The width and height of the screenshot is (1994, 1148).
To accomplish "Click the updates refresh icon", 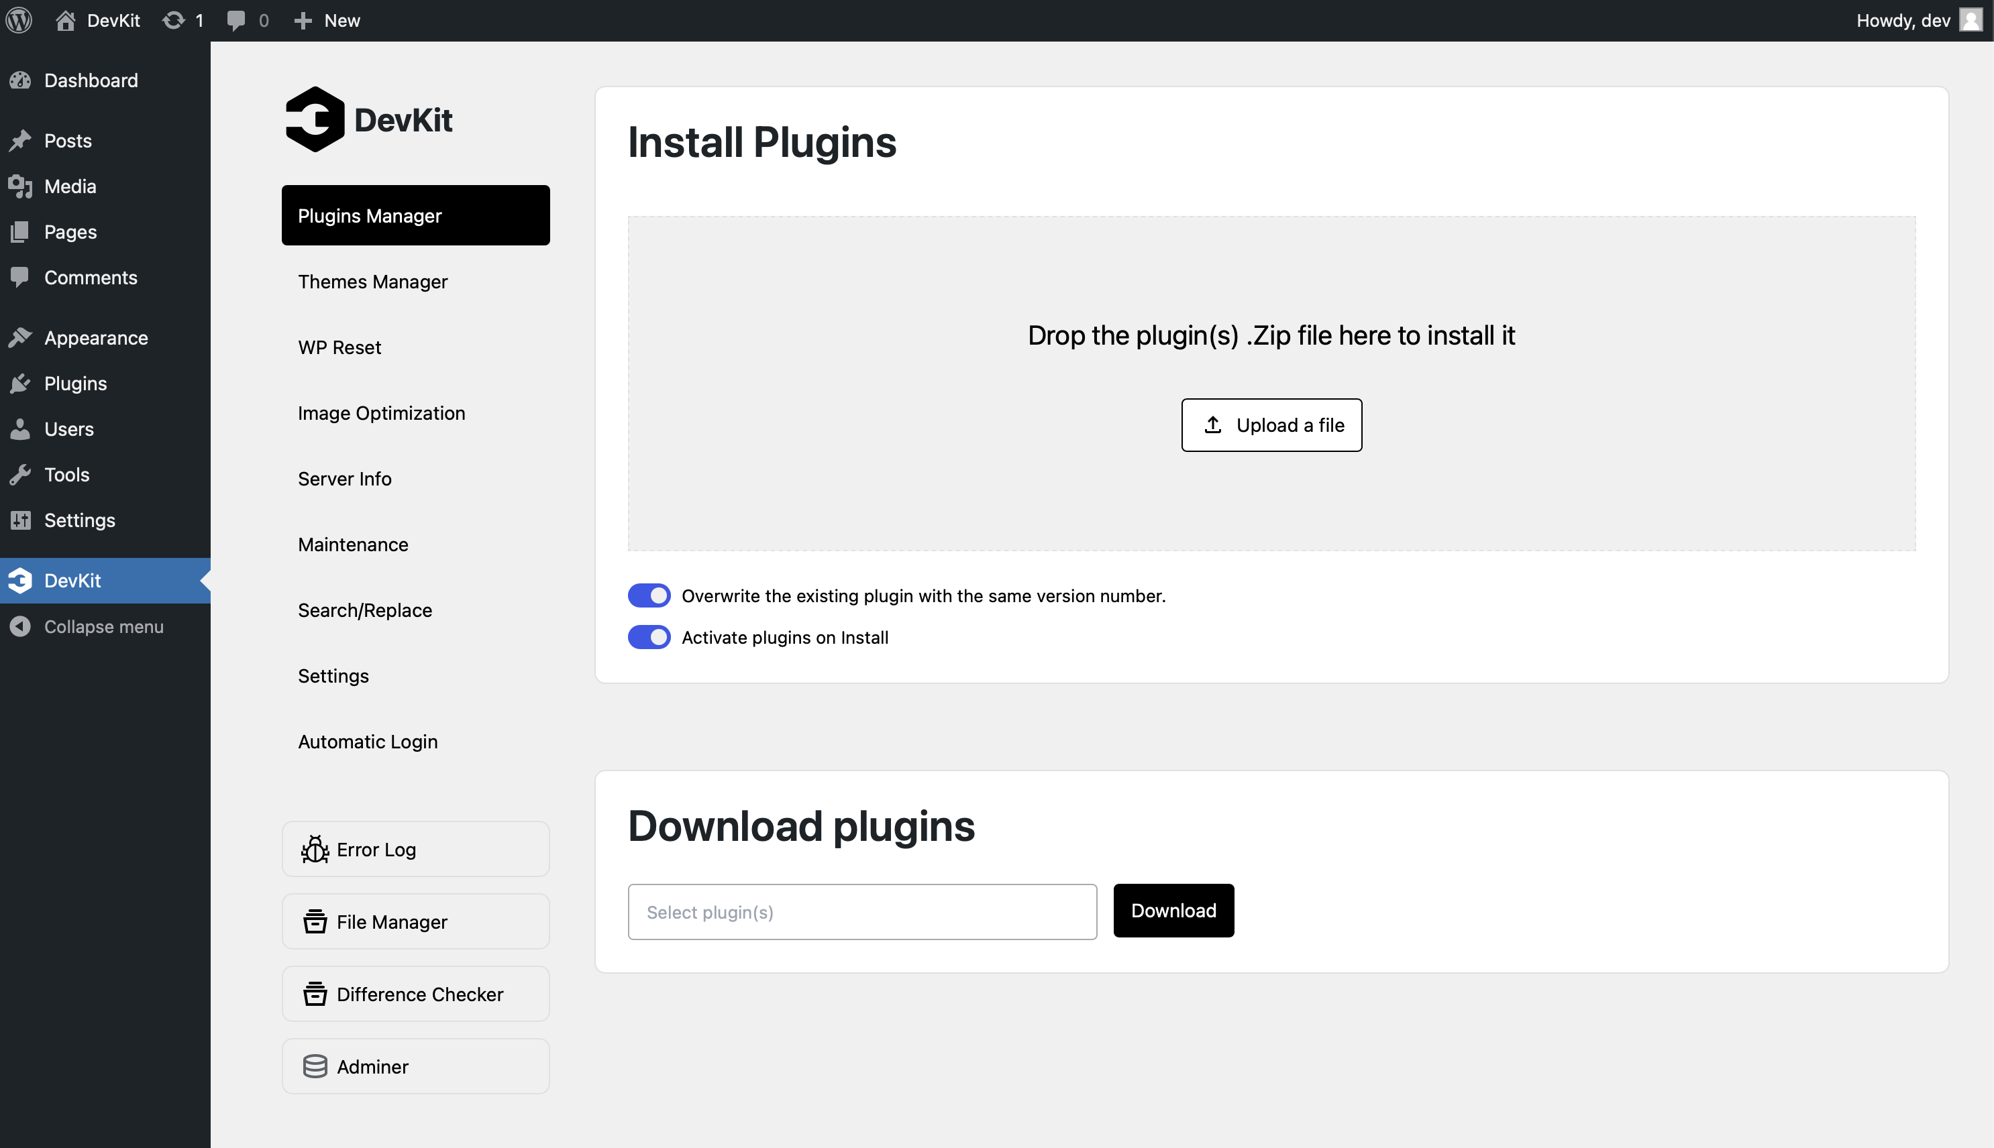I will (x=174, y=21).
